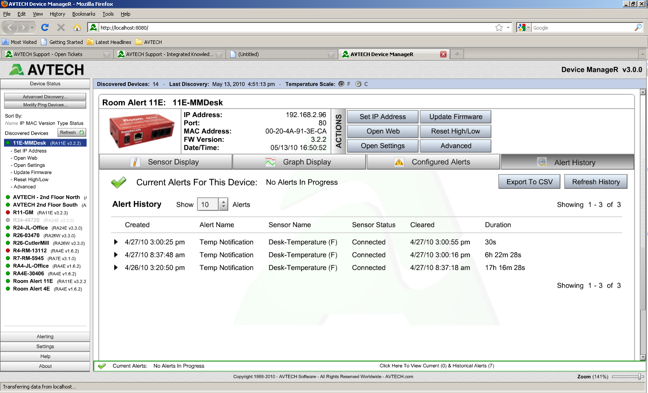Viewport: 648px width, 393px height.
Task: Switch to AVTECH Support - Open Tickets tab
Action: (57, 54)
